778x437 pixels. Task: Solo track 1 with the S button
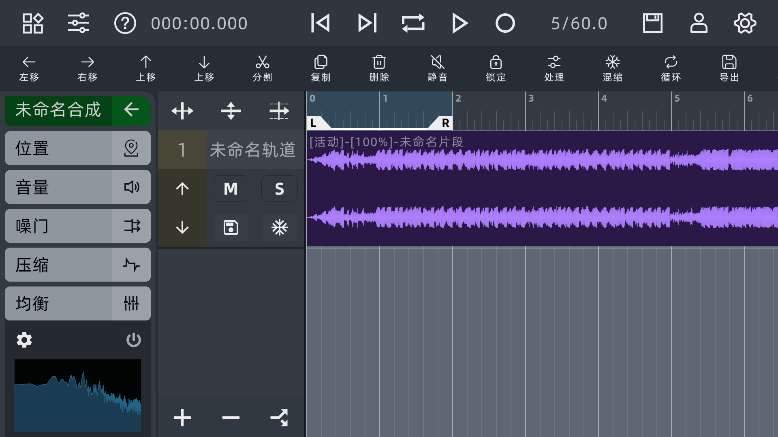(279, 188)
